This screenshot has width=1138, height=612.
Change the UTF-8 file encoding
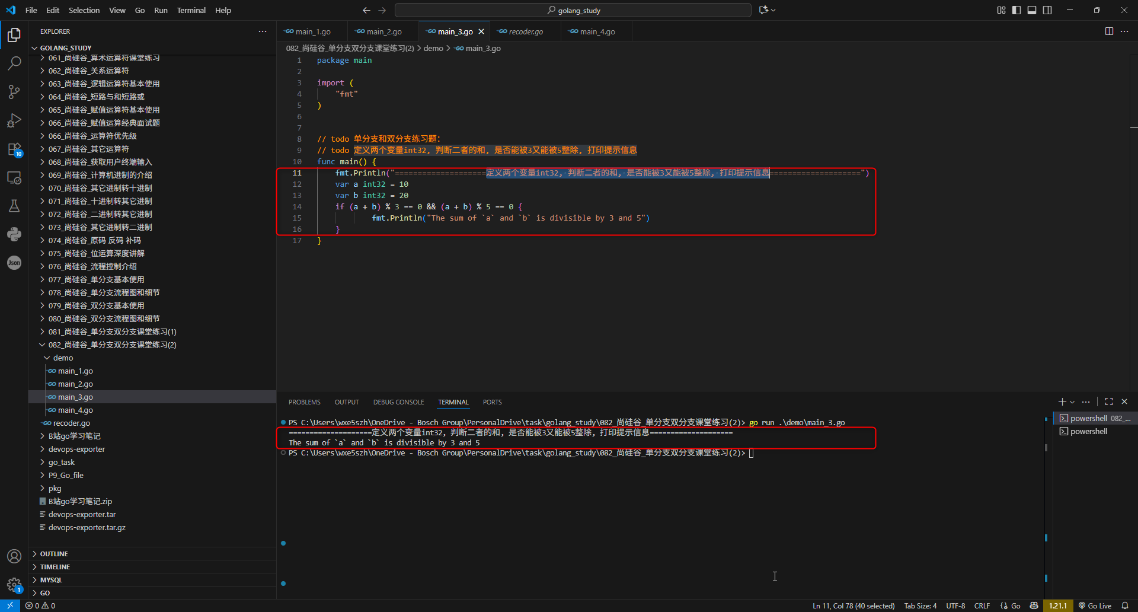[x=955, y=605]
